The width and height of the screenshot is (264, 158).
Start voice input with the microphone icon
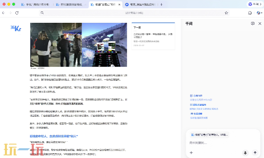(245, 153)
